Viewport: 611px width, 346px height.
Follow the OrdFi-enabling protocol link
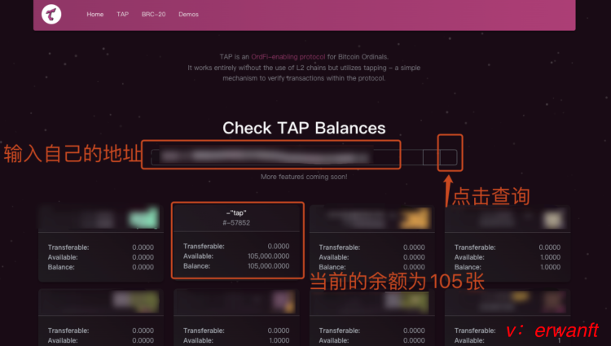click(x=288, y=57)
